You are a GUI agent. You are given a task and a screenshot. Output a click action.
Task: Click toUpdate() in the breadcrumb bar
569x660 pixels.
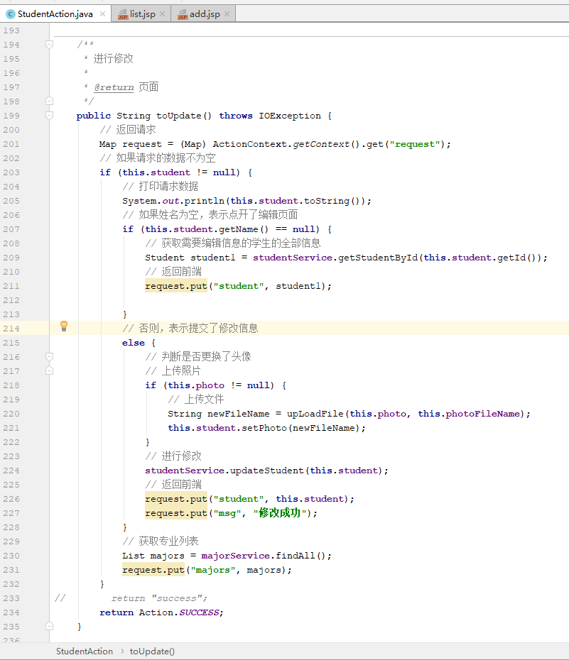tap(151, 651)
